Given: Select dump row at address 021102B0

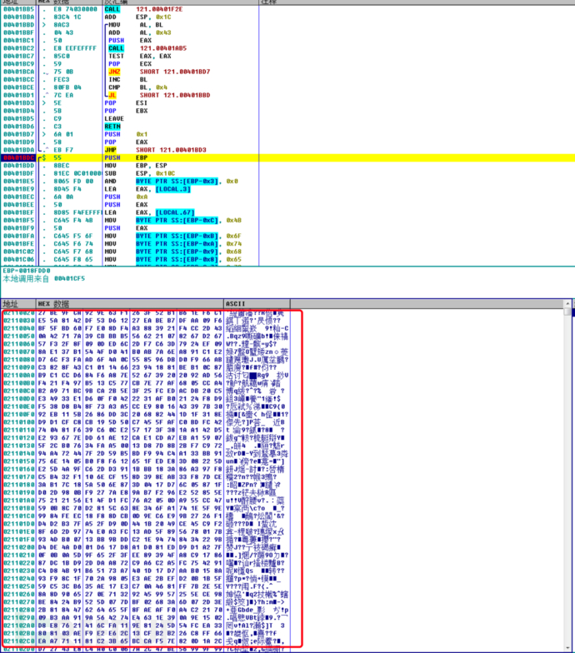Looking at the screenshot, I should 147,633.
